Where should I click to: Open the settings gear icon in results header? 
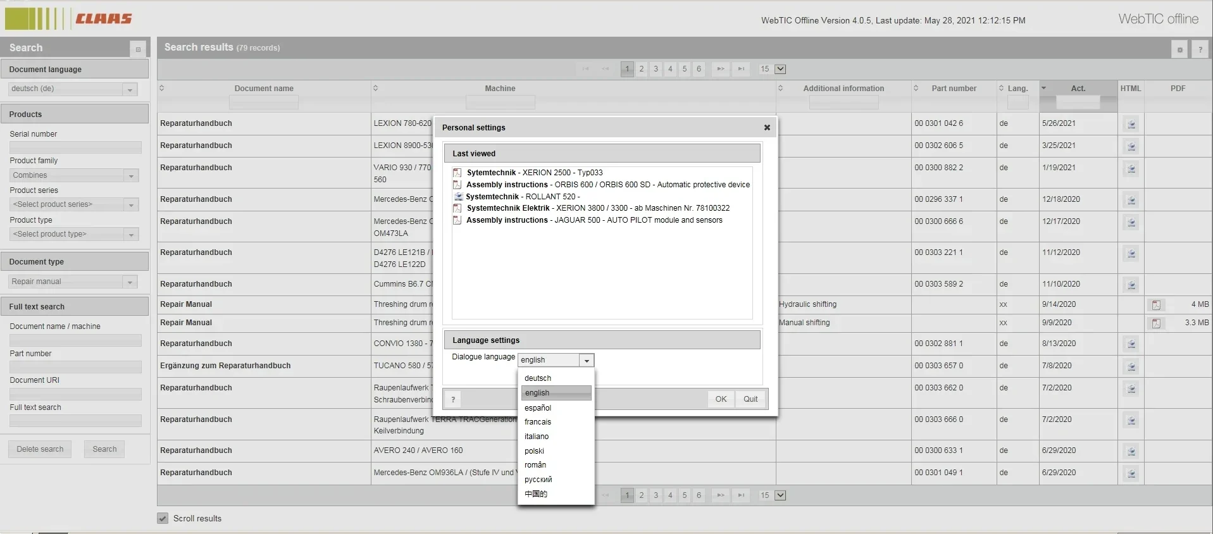coord(1179,49)
